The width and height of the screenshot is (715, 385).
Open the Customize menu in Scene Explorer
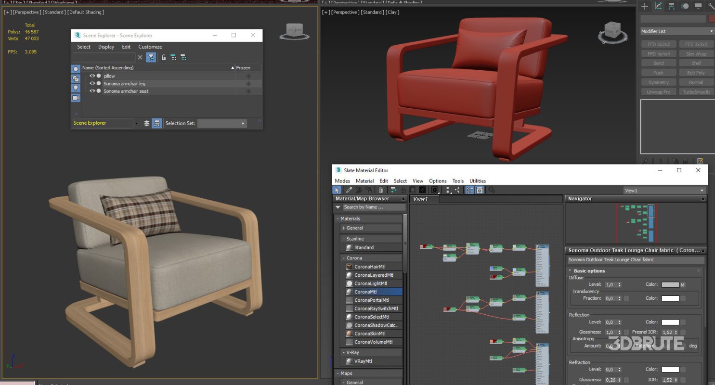point(150,47)
